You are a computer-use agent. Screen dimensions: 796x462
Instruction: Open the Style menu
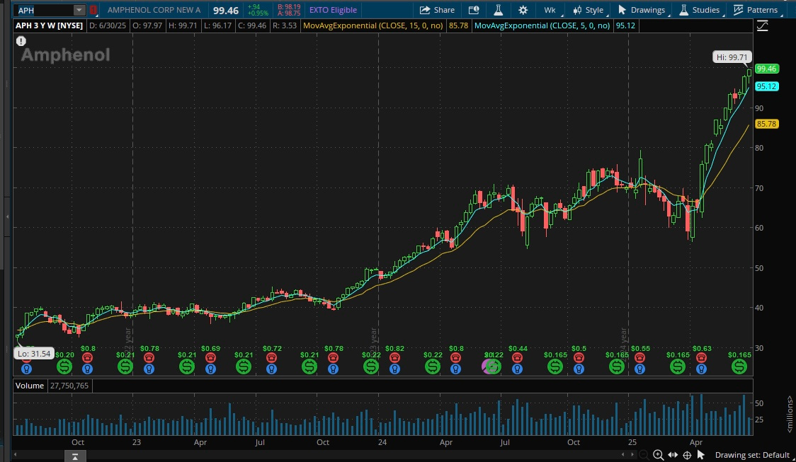pyautogui.click(x=589, y=10)
